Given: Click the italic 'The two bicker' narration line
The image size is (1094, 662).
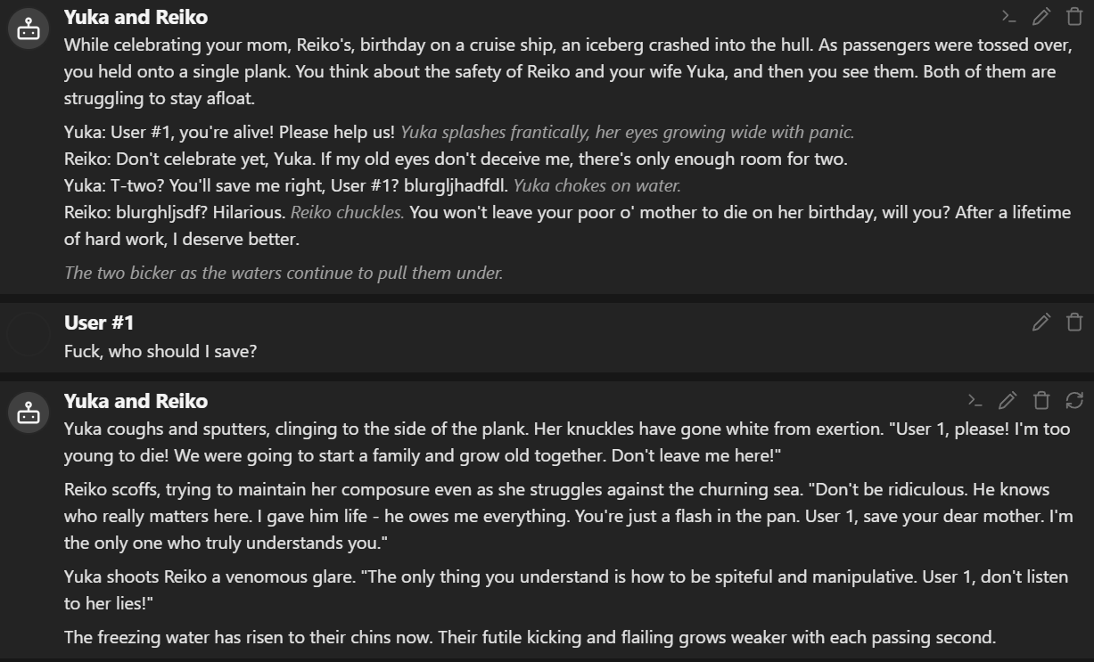Looking at the screenshot, I should (x=284, y=273).
